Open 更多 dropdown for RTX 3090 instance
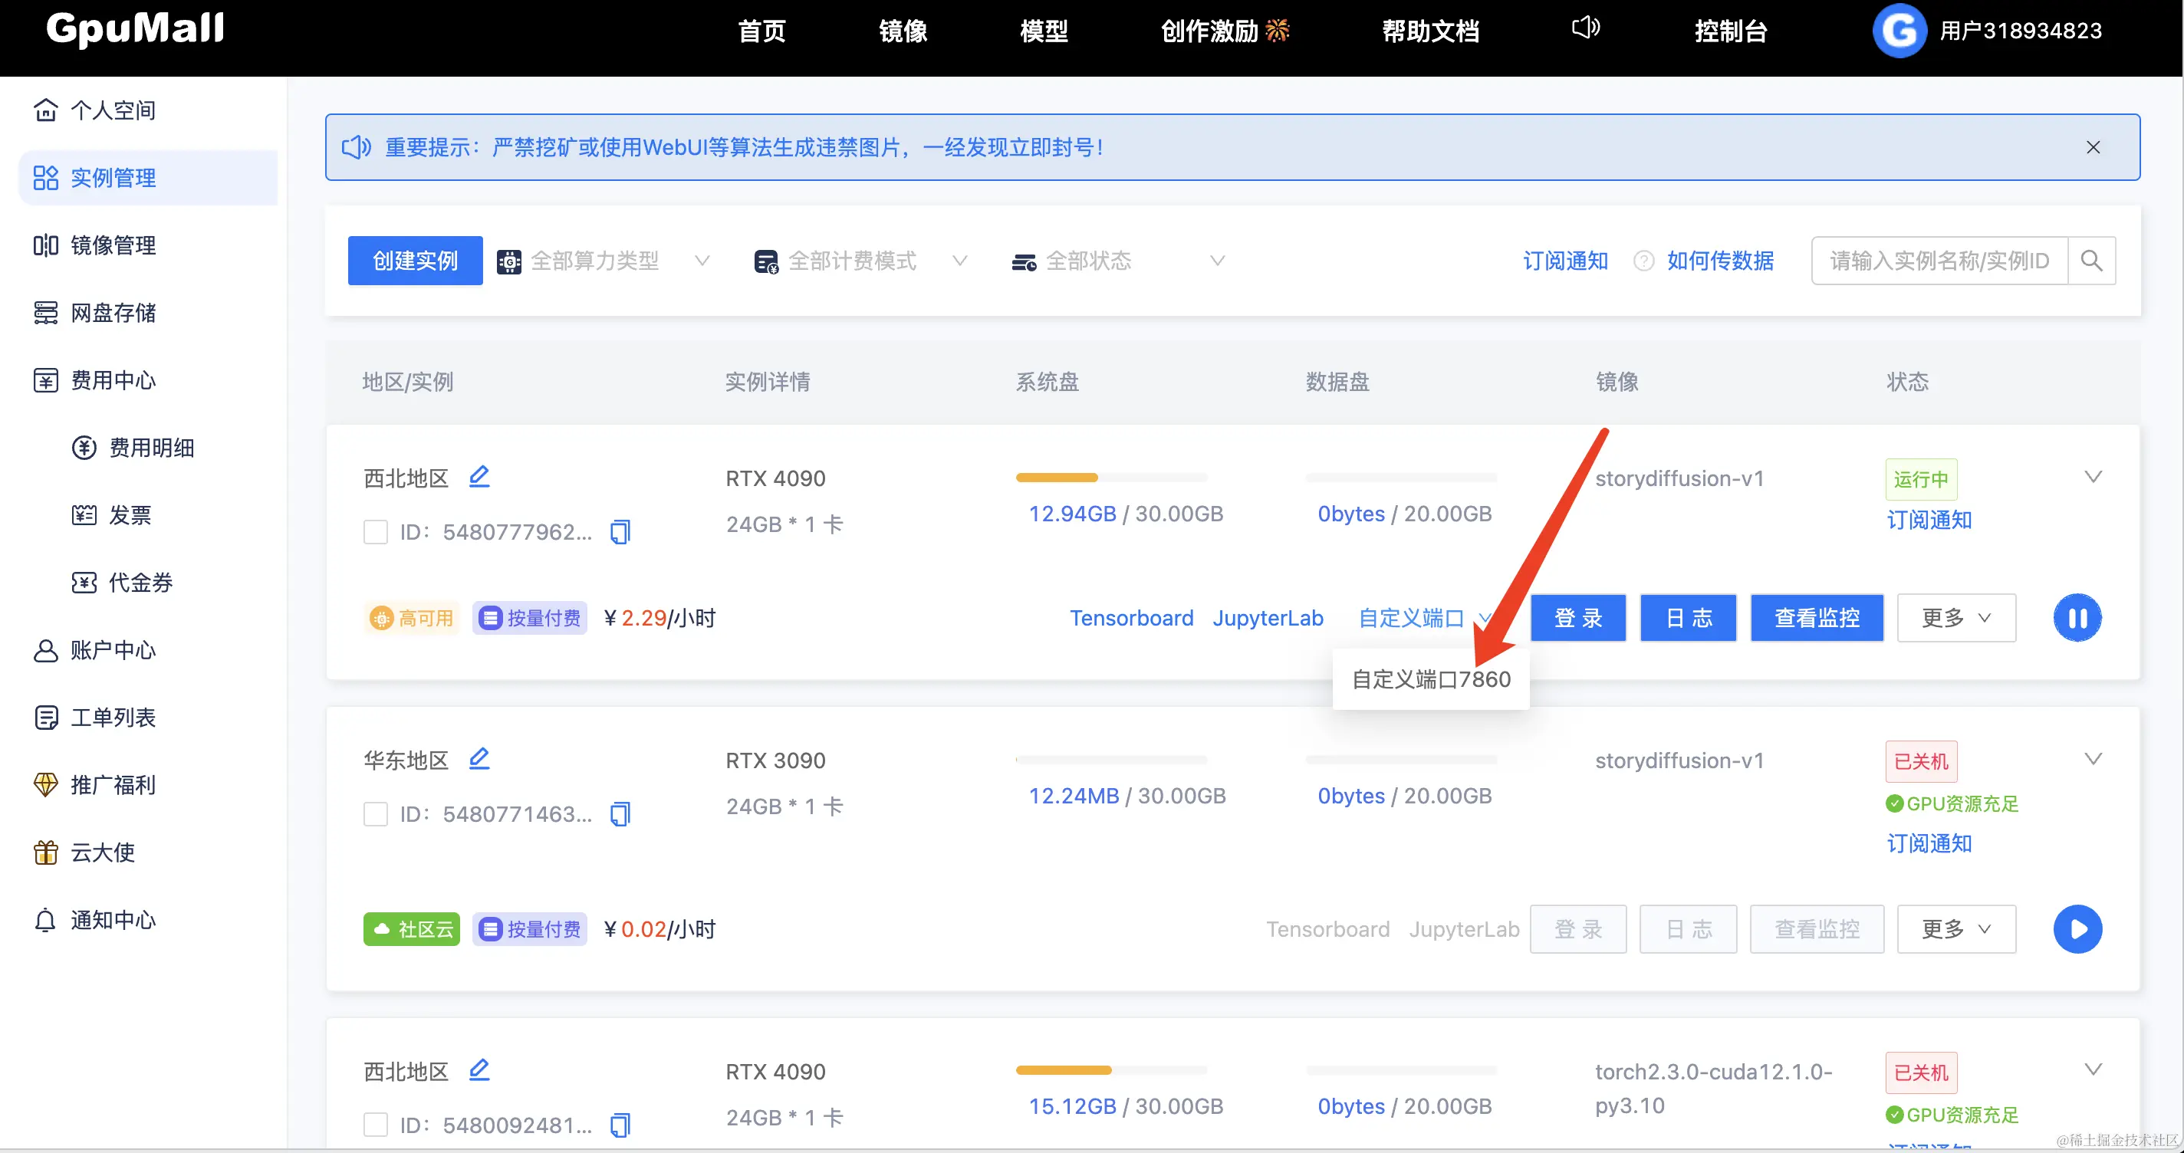This screenshot has height=1153, width=2184. 1956,929
